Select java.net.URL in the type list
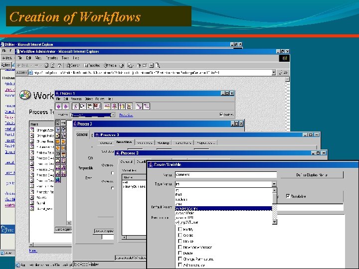The height and width of the screenshot is (269, 359). click(x=223, y=218)
